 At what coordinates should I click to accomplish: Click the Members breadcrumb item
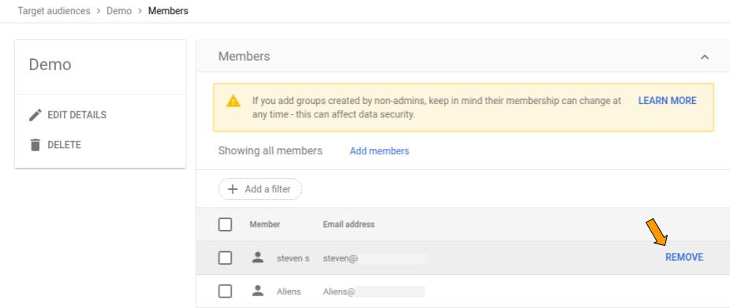click(168, 11)
